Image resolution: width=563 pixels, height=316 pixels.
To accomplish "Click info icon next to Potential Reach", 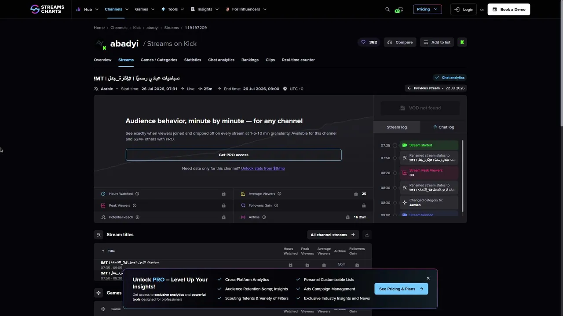I will tap(138, 217).
